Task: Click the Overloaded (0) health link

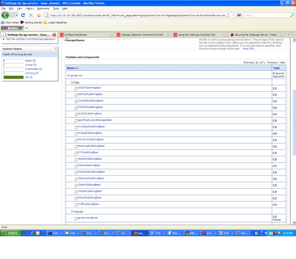Action: pos(33,69)
